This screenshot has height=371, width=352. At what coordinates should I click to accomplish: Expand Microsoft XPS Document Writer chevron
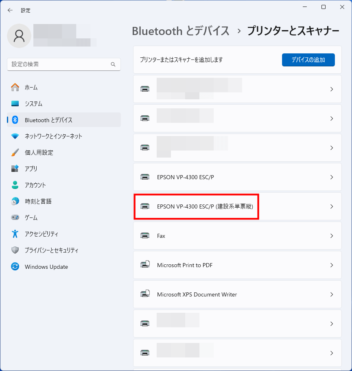332,294
